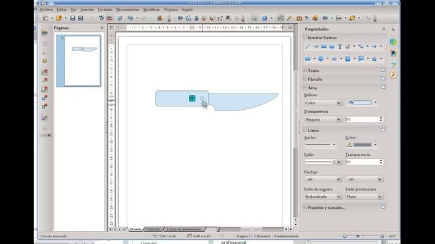Viewport: 435px width, 244px height.
Task: Click the Open file folder icon
Action: pyautogui.click(x=59, y=18)
